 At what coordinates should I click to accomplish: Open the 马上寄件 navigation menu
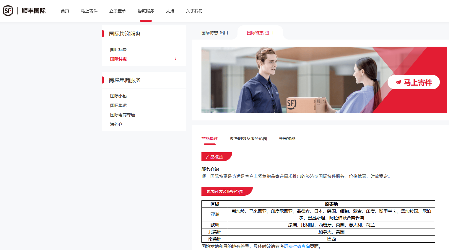point(89,11)
